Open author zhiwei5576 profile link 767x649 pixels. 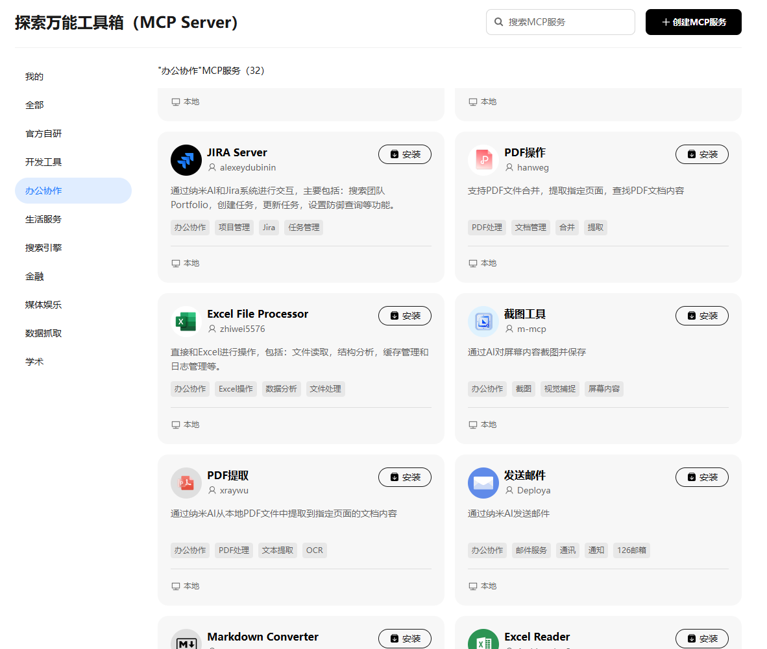click(242, 329)
